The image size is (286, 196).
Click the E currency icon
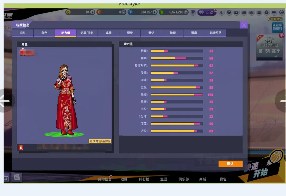pyautogui.click(x=99, y=12)
